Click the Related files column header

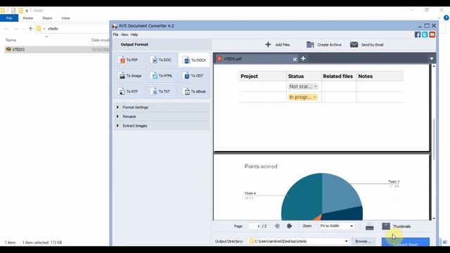[x=337, y=77]
